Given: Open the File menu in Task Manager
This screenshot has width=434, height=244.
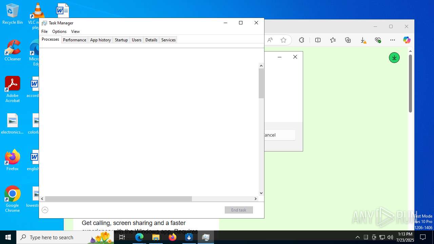Looking at the screenshot, I should point(44,32).
